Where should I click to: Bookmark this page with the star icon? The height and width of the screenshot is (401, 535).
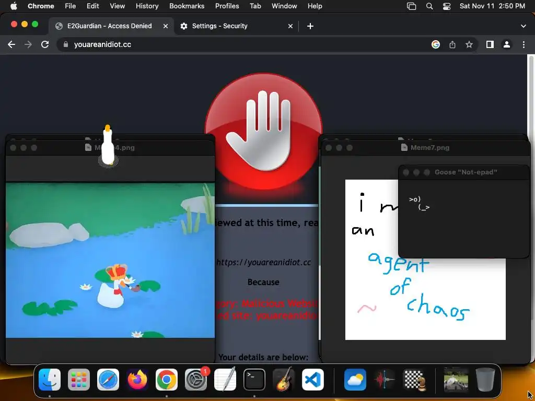(x=469, y=44)
